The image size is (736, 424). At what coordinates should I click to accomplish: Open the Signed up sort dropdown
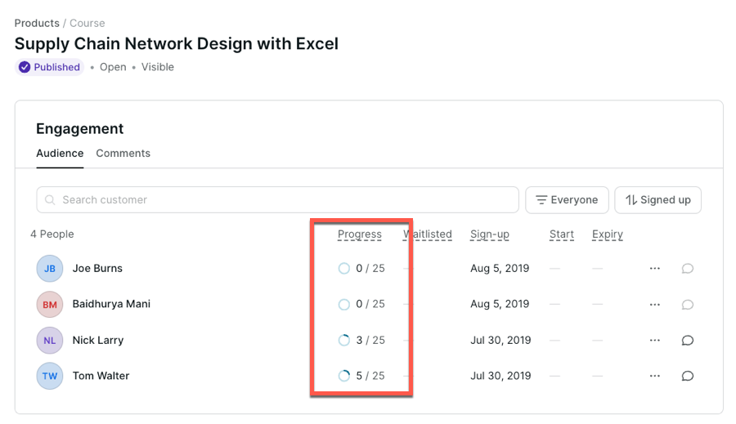tap(657, 199)
